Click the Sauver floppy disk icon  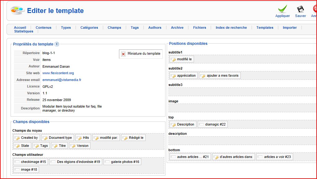click(300, 9)
